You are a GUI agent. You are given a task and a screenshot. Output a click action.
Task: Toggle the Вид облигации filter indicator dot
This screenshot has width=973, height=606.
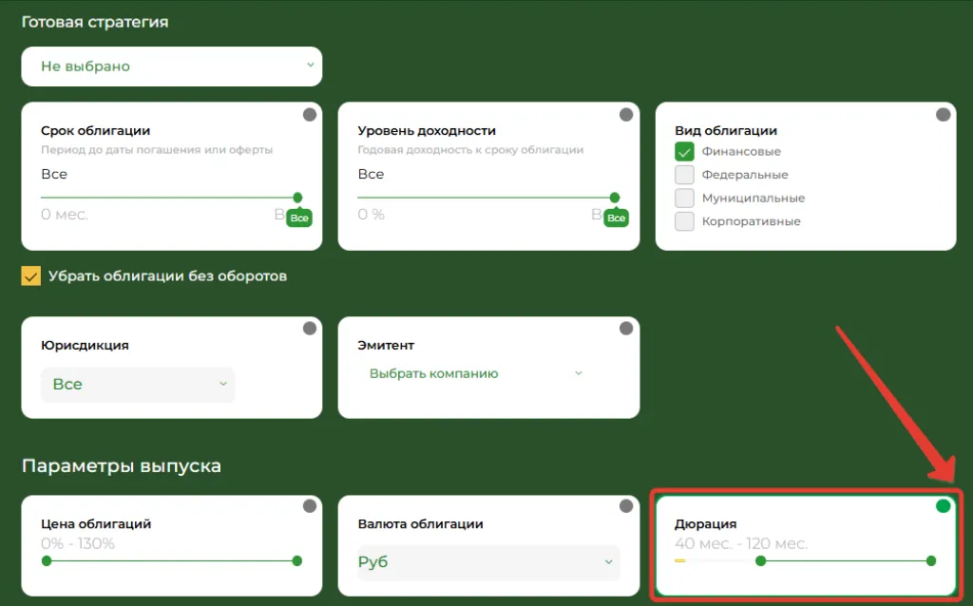pyautogui.click(x=944, y=115)
